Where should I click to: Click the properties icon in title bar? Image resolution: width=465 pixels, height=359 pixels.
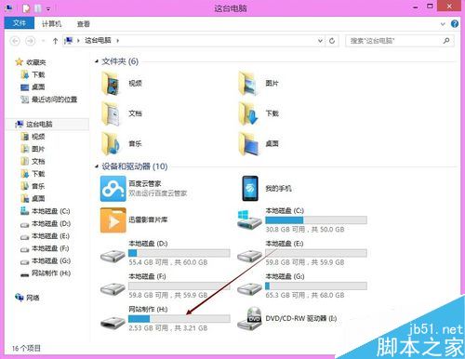click(x=26, y=8)
